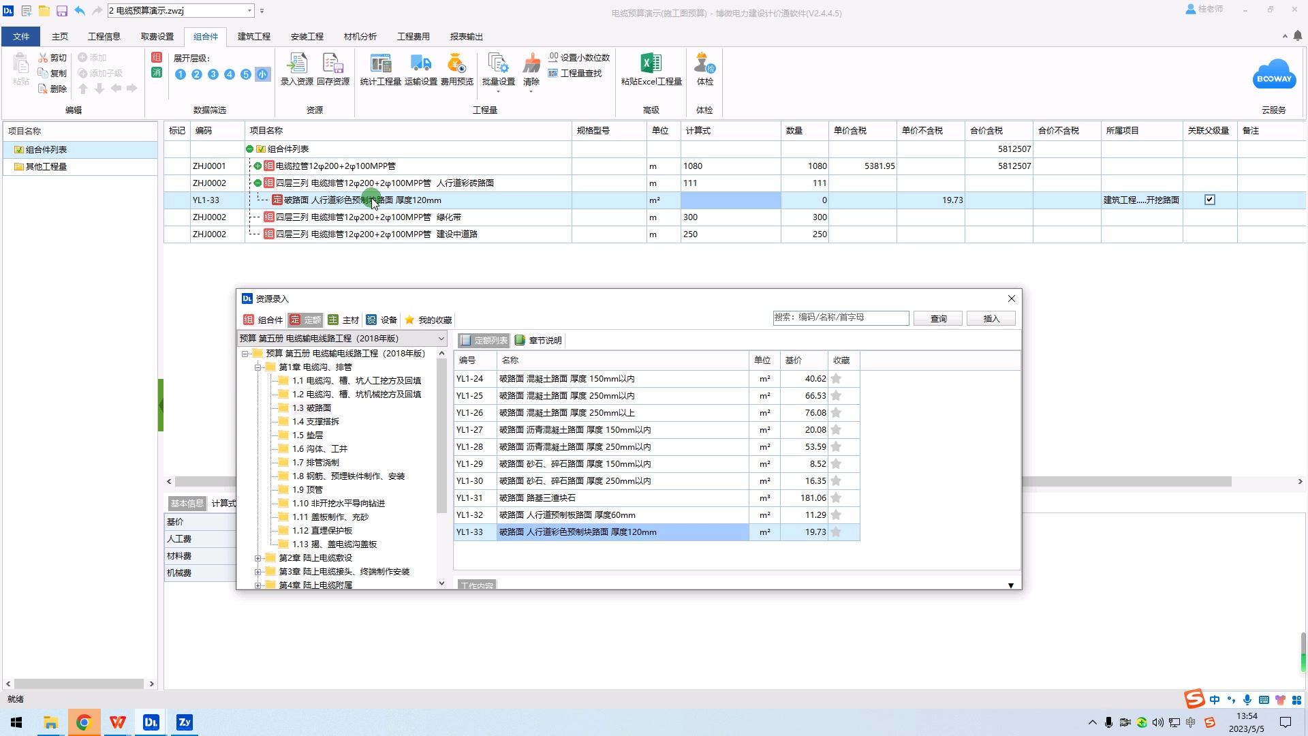The image size is (1308, 736).
Task: Favorite YL1-24 with its star
Action: [x=836, y=379]
